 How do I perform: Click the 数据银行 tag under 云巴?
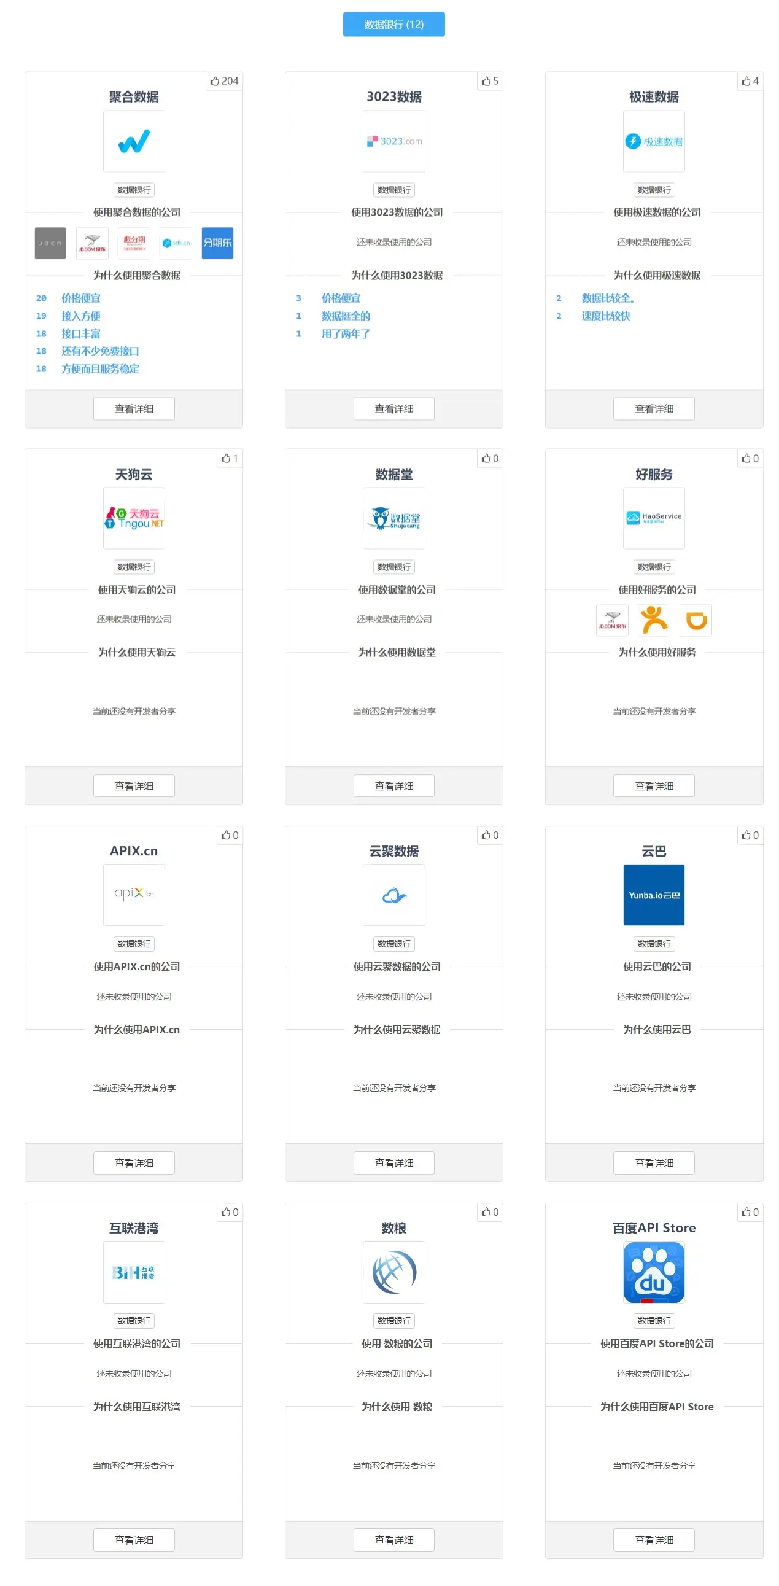pyautogui.click(x=654, y=943)
